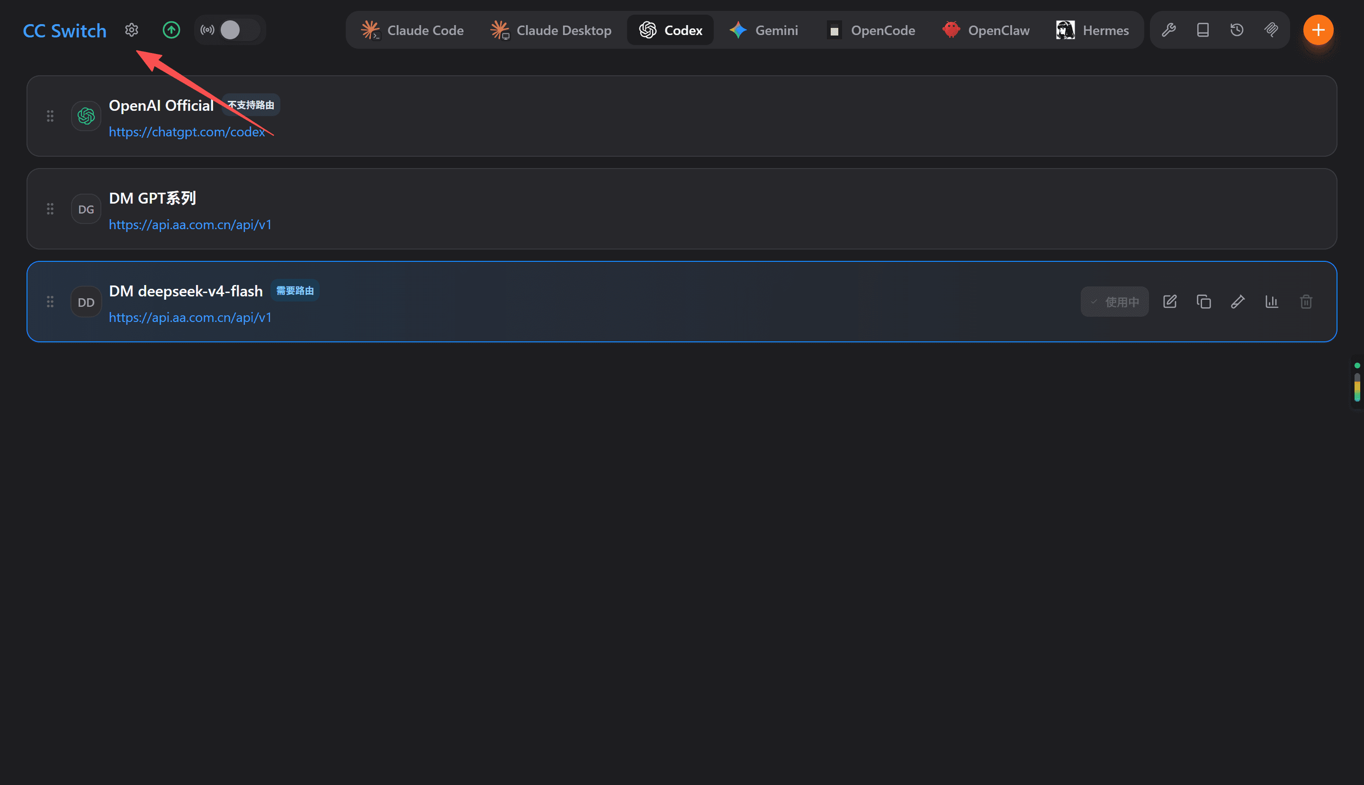Click the pencil icon on deepseek row

[1238, 302]
